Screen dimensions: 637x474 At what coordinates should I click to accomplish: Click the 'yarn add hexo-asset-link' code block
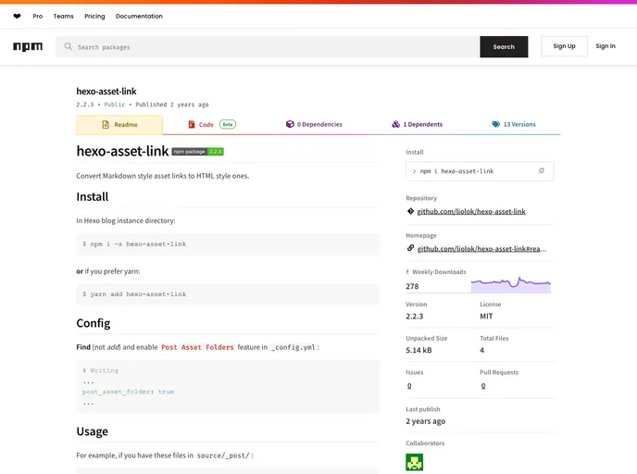pos(228,294)
